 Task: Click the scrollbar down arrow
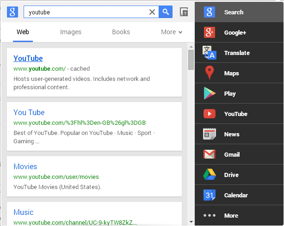pyautogui.click(x=191, y=222)
